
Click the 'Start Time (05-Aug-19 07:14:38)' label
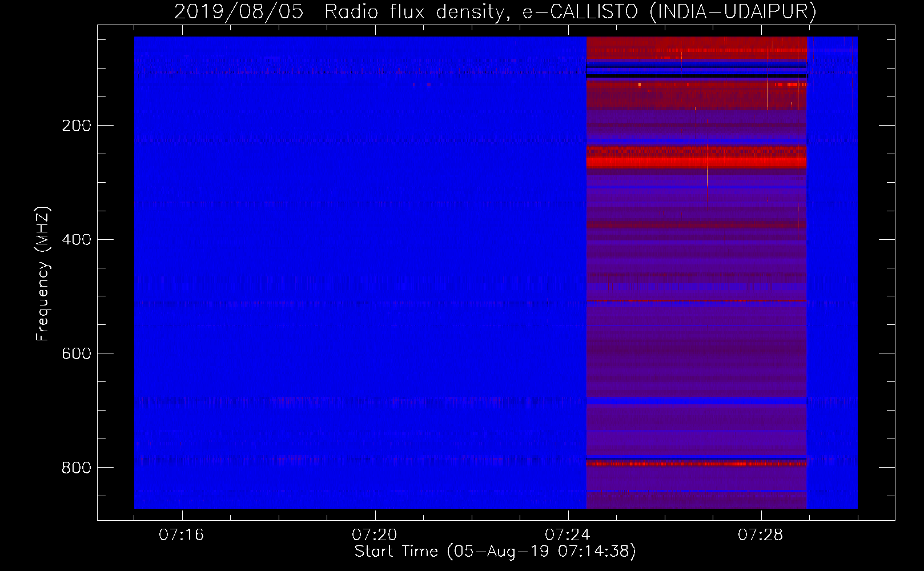click(x=495, y=552)
